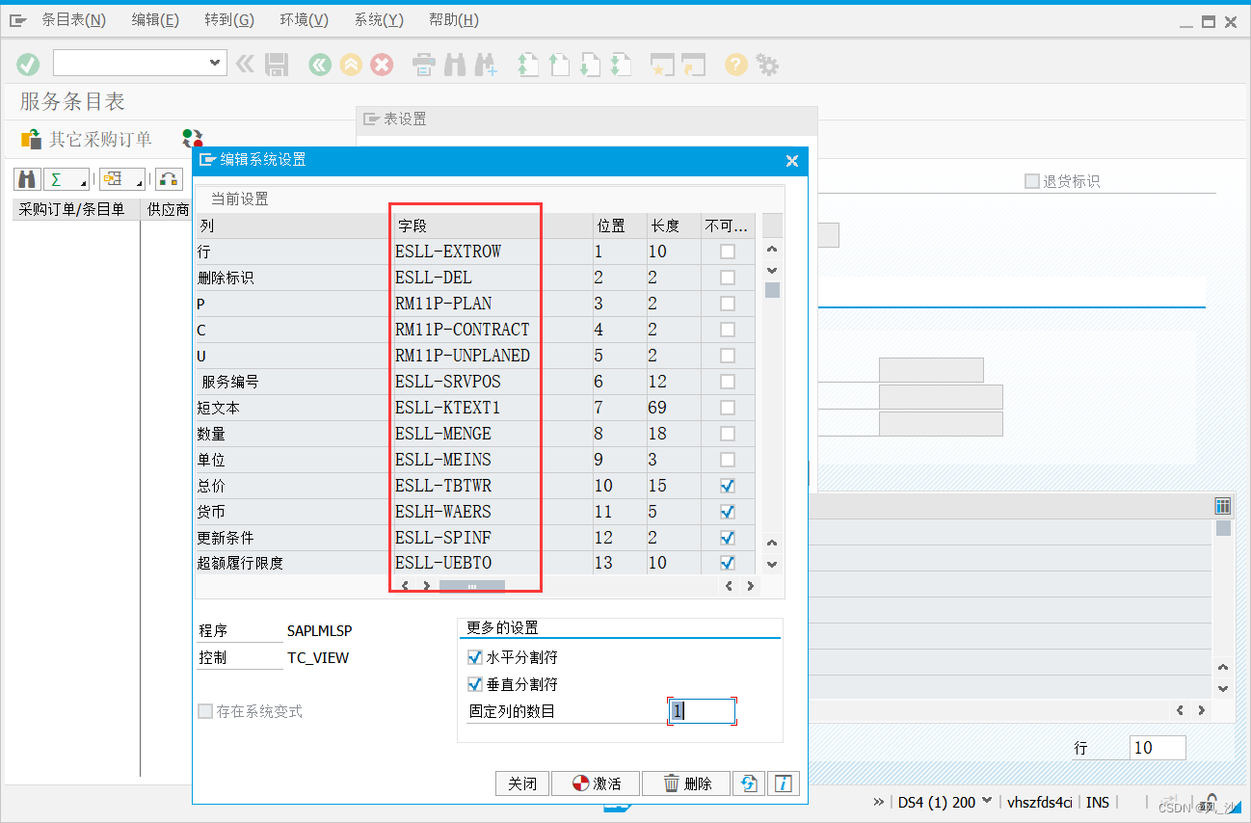Uncheck the invisible checkbox for ESLH-WAERS row
This screenshot has width=1251, height=823.
pyautogui.click(x=728, y=512)
